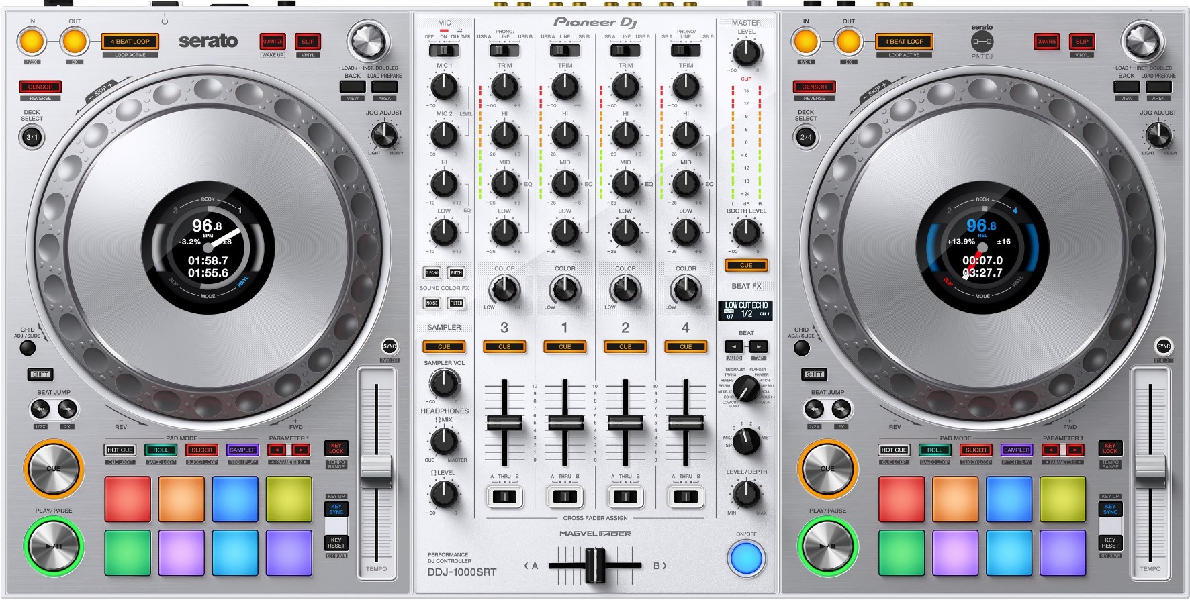
Task: Touch the left jog wheel center display
Action: tap(208, 248)
